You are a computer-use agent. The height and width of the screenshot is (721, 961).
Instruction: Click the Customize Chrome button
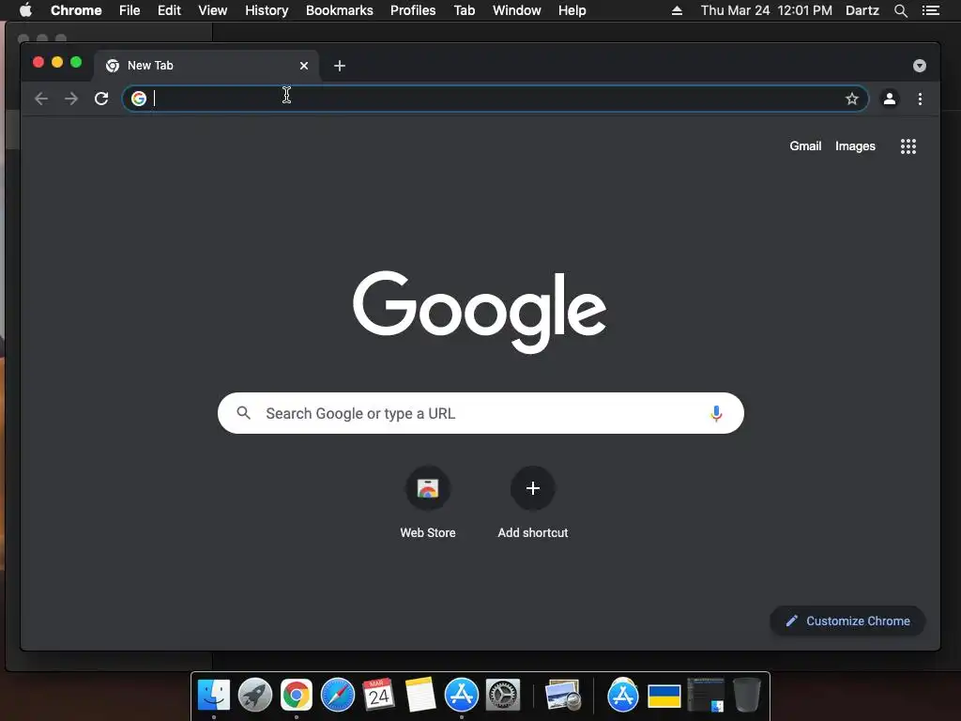pos(847,621)
